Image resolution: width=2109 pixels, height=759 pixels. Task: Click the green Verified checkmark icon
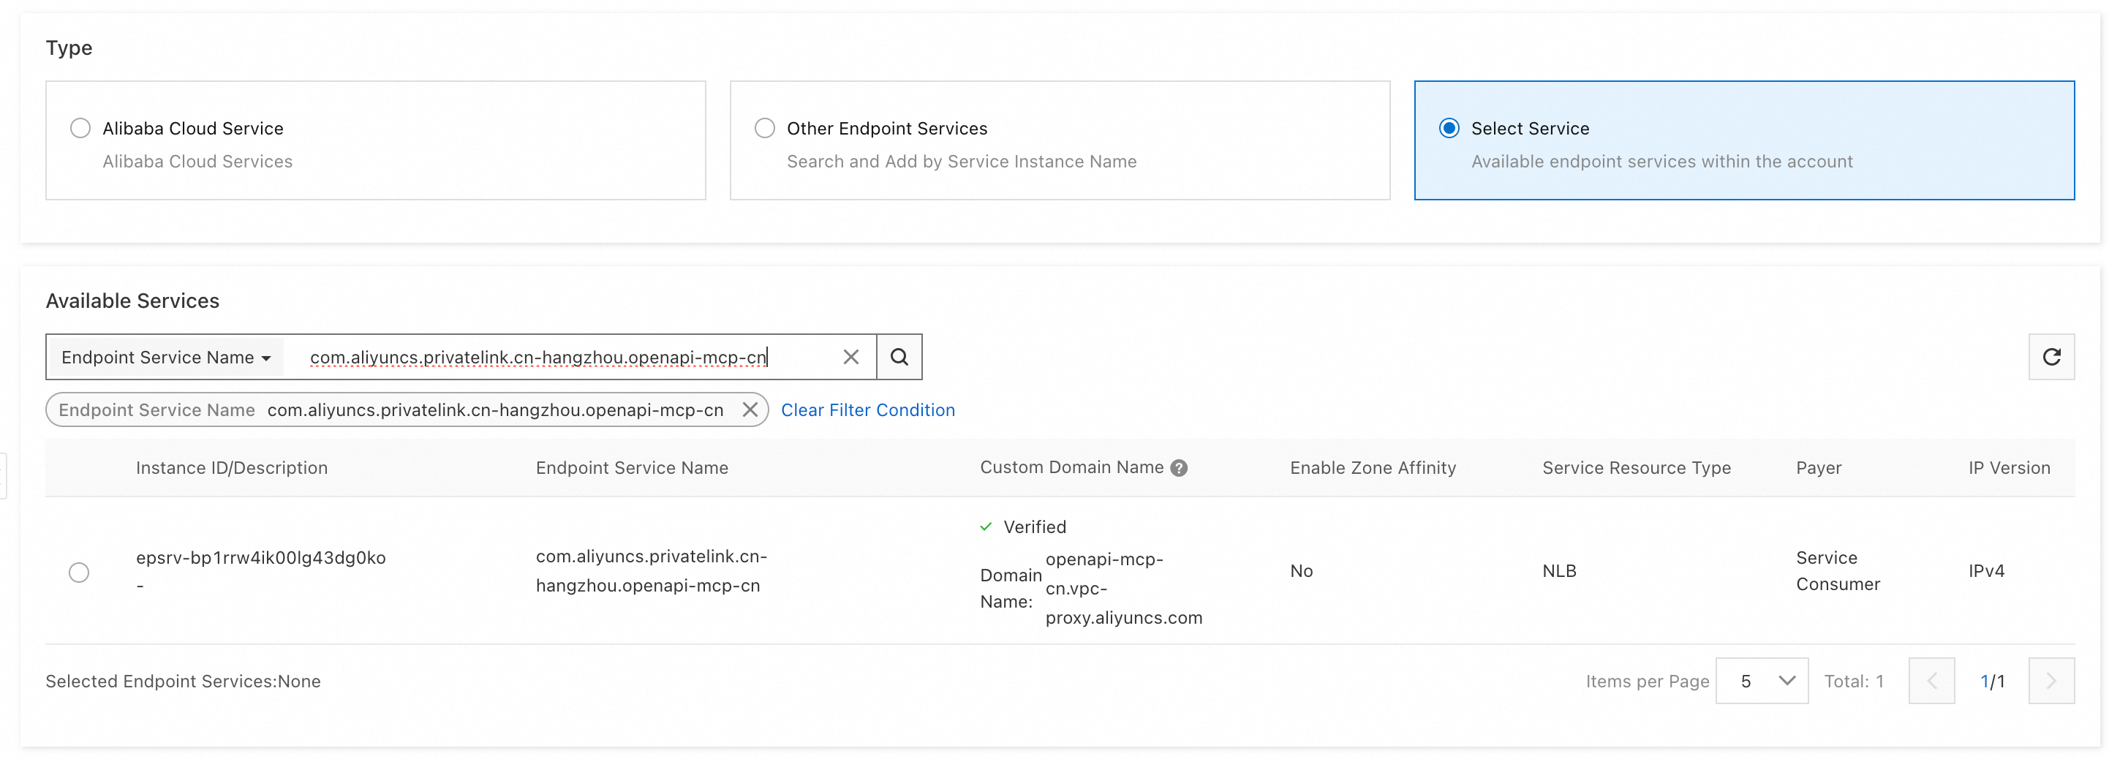pyautogui.click(x=986, y=526)
